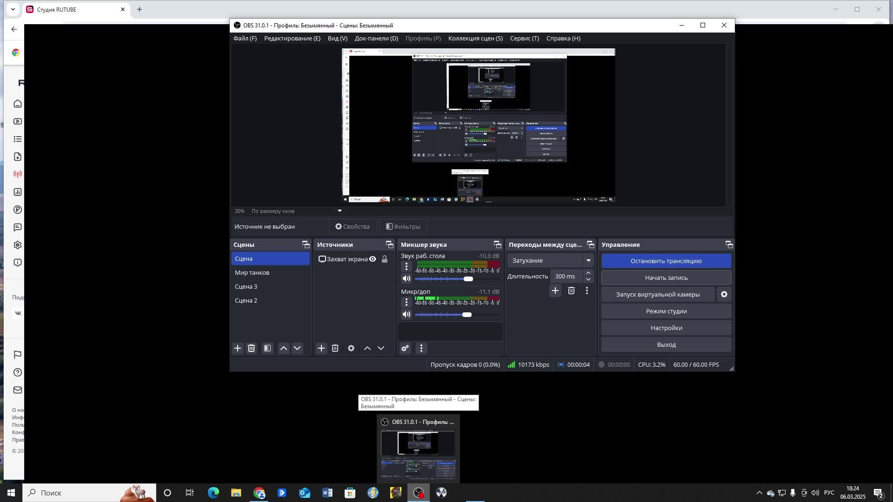Hide the Захват экрана source
The height and width of the screenshot is (502, 893).
(x=373, y=259)
